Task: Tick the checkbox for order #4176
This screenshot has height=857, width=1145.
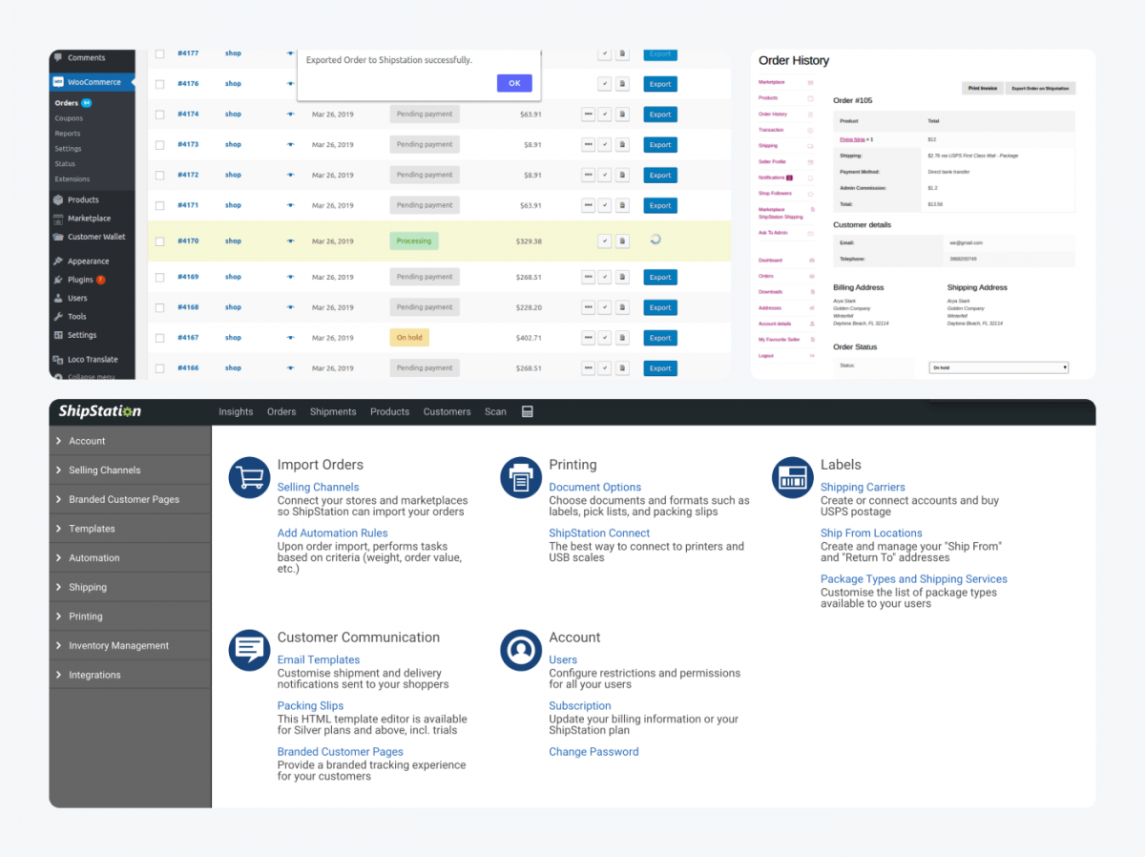Action: [159, 84]
